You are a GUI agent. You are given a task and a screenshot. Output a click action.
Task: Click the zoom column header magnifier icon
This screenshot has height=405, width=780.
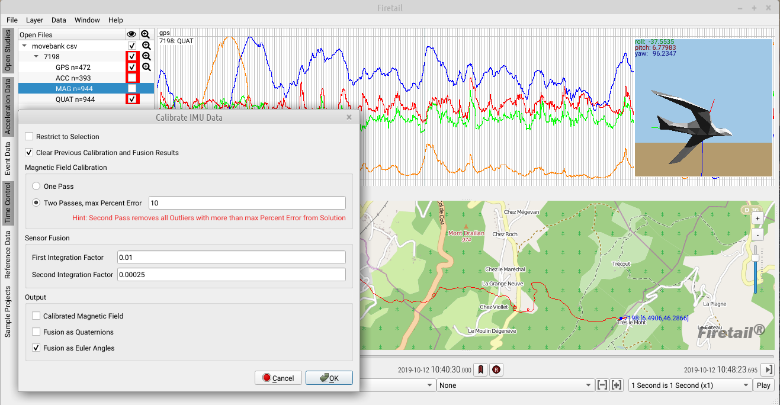(146, 35)
